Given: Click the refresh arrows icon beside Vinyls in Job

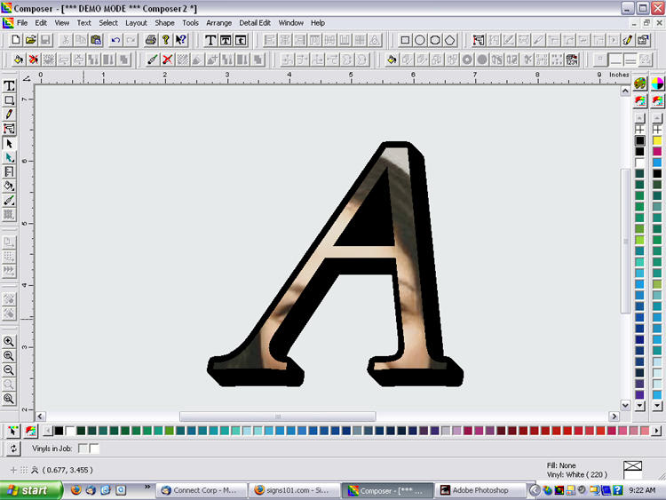Looking at the screenshot, I should [13, 448].
